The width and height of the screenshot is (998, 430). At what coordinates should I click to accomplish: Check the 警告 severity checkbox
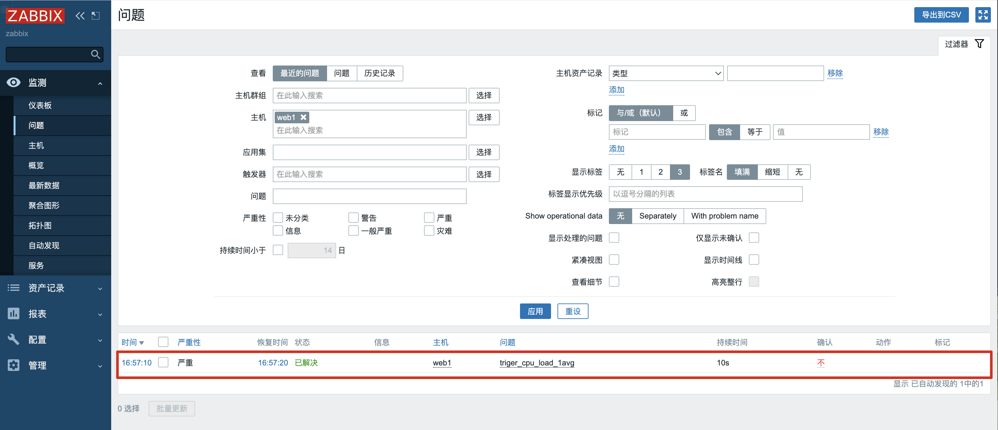353,218
